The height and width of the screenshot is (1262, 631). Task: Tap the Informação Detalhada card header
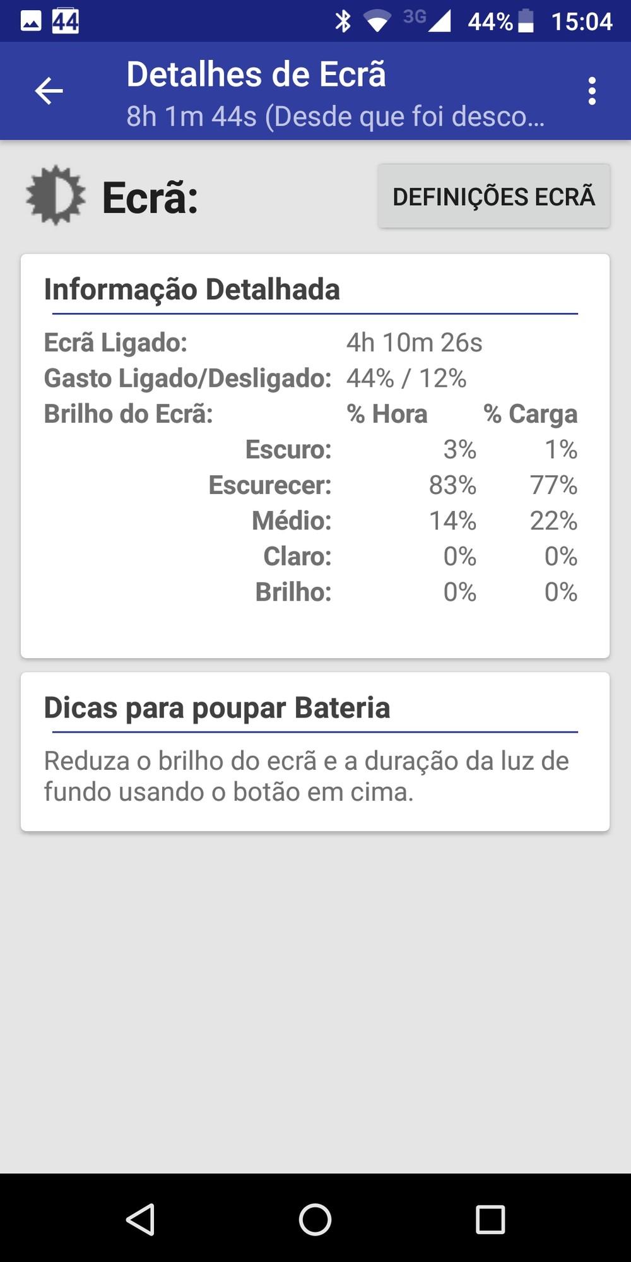coord(192,290)
